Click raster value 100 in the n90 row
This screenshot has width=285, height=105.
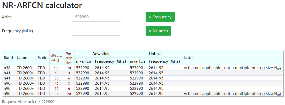pos(57,94)
